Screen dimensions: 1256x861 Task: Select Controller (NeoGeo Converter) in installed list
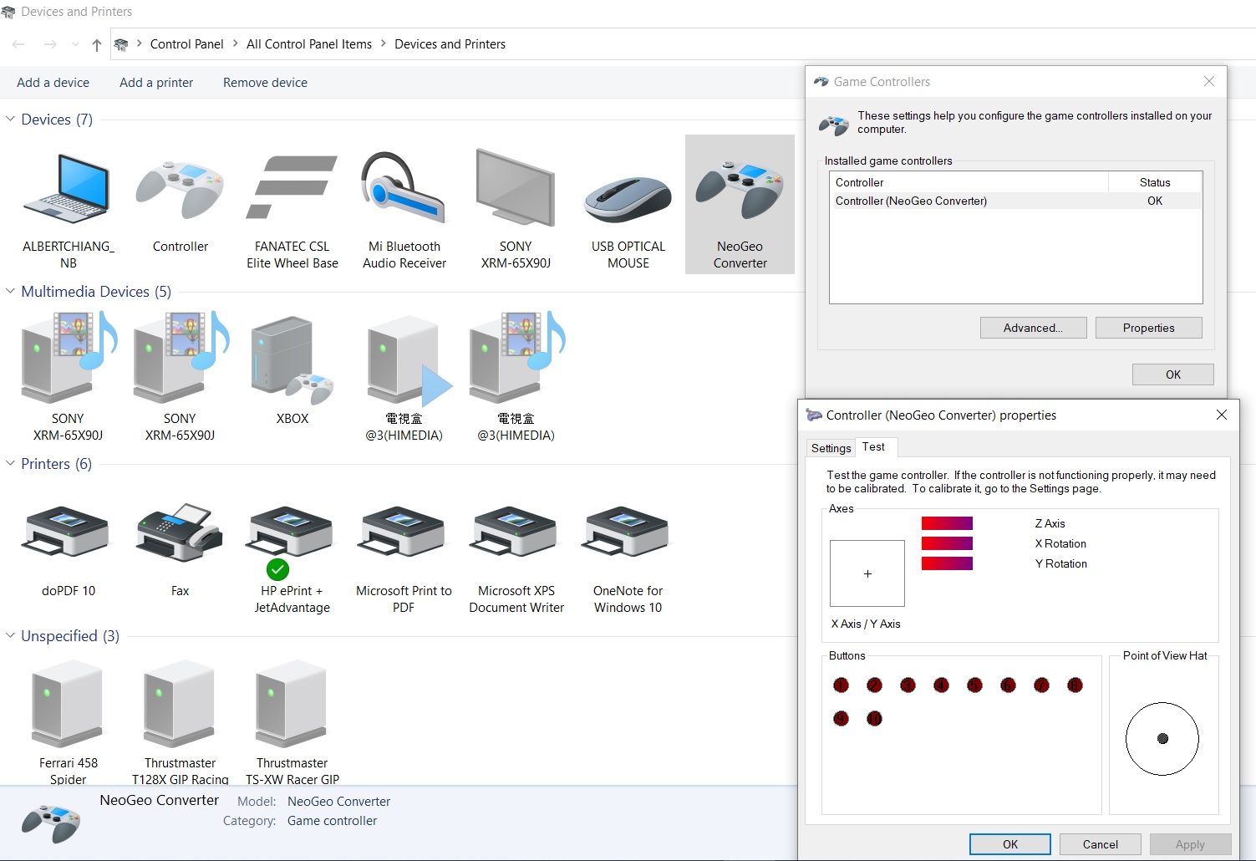coord(911,201)
